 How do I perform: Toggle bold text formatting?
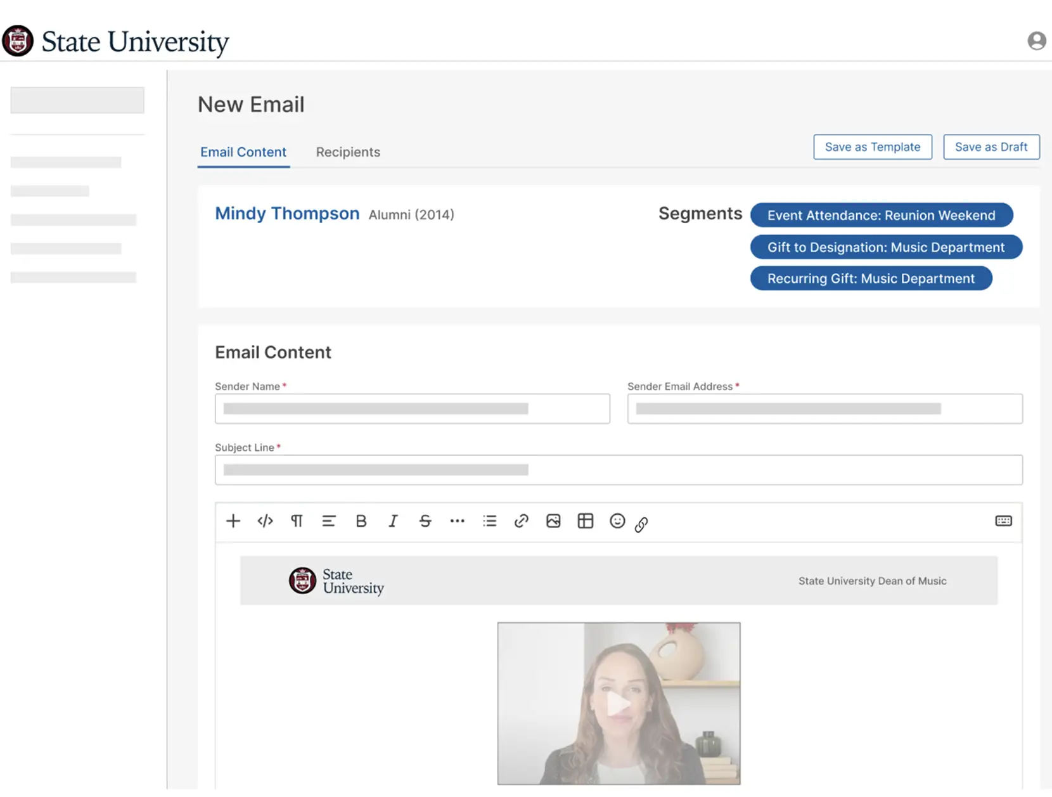tap(361, 521)
